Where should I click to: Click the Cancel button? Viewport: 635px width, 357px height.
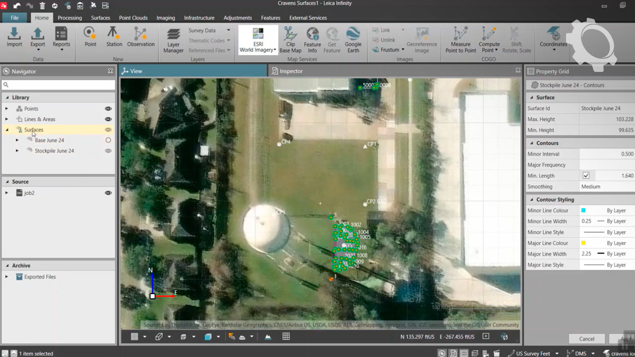click(586, 339)
